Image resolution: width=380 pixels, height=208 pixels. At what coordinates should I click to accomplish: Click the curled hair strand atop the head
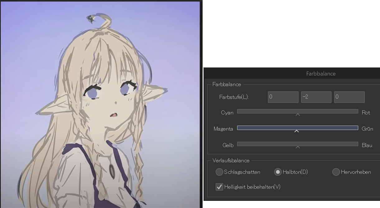tap(100, 20)
